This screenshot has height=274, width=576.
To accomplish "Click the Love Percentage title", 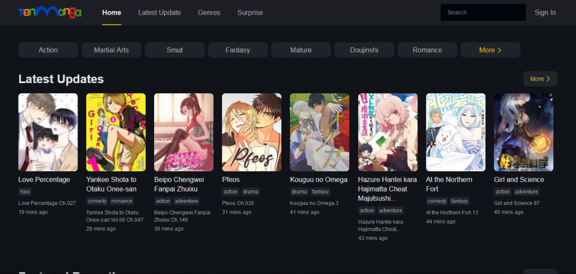I will point(44,180).
